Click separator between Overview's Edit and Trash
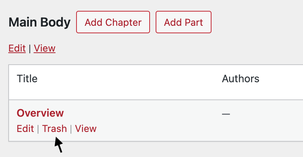The width and height of the screenshot is (303, 157). [38, 129]
